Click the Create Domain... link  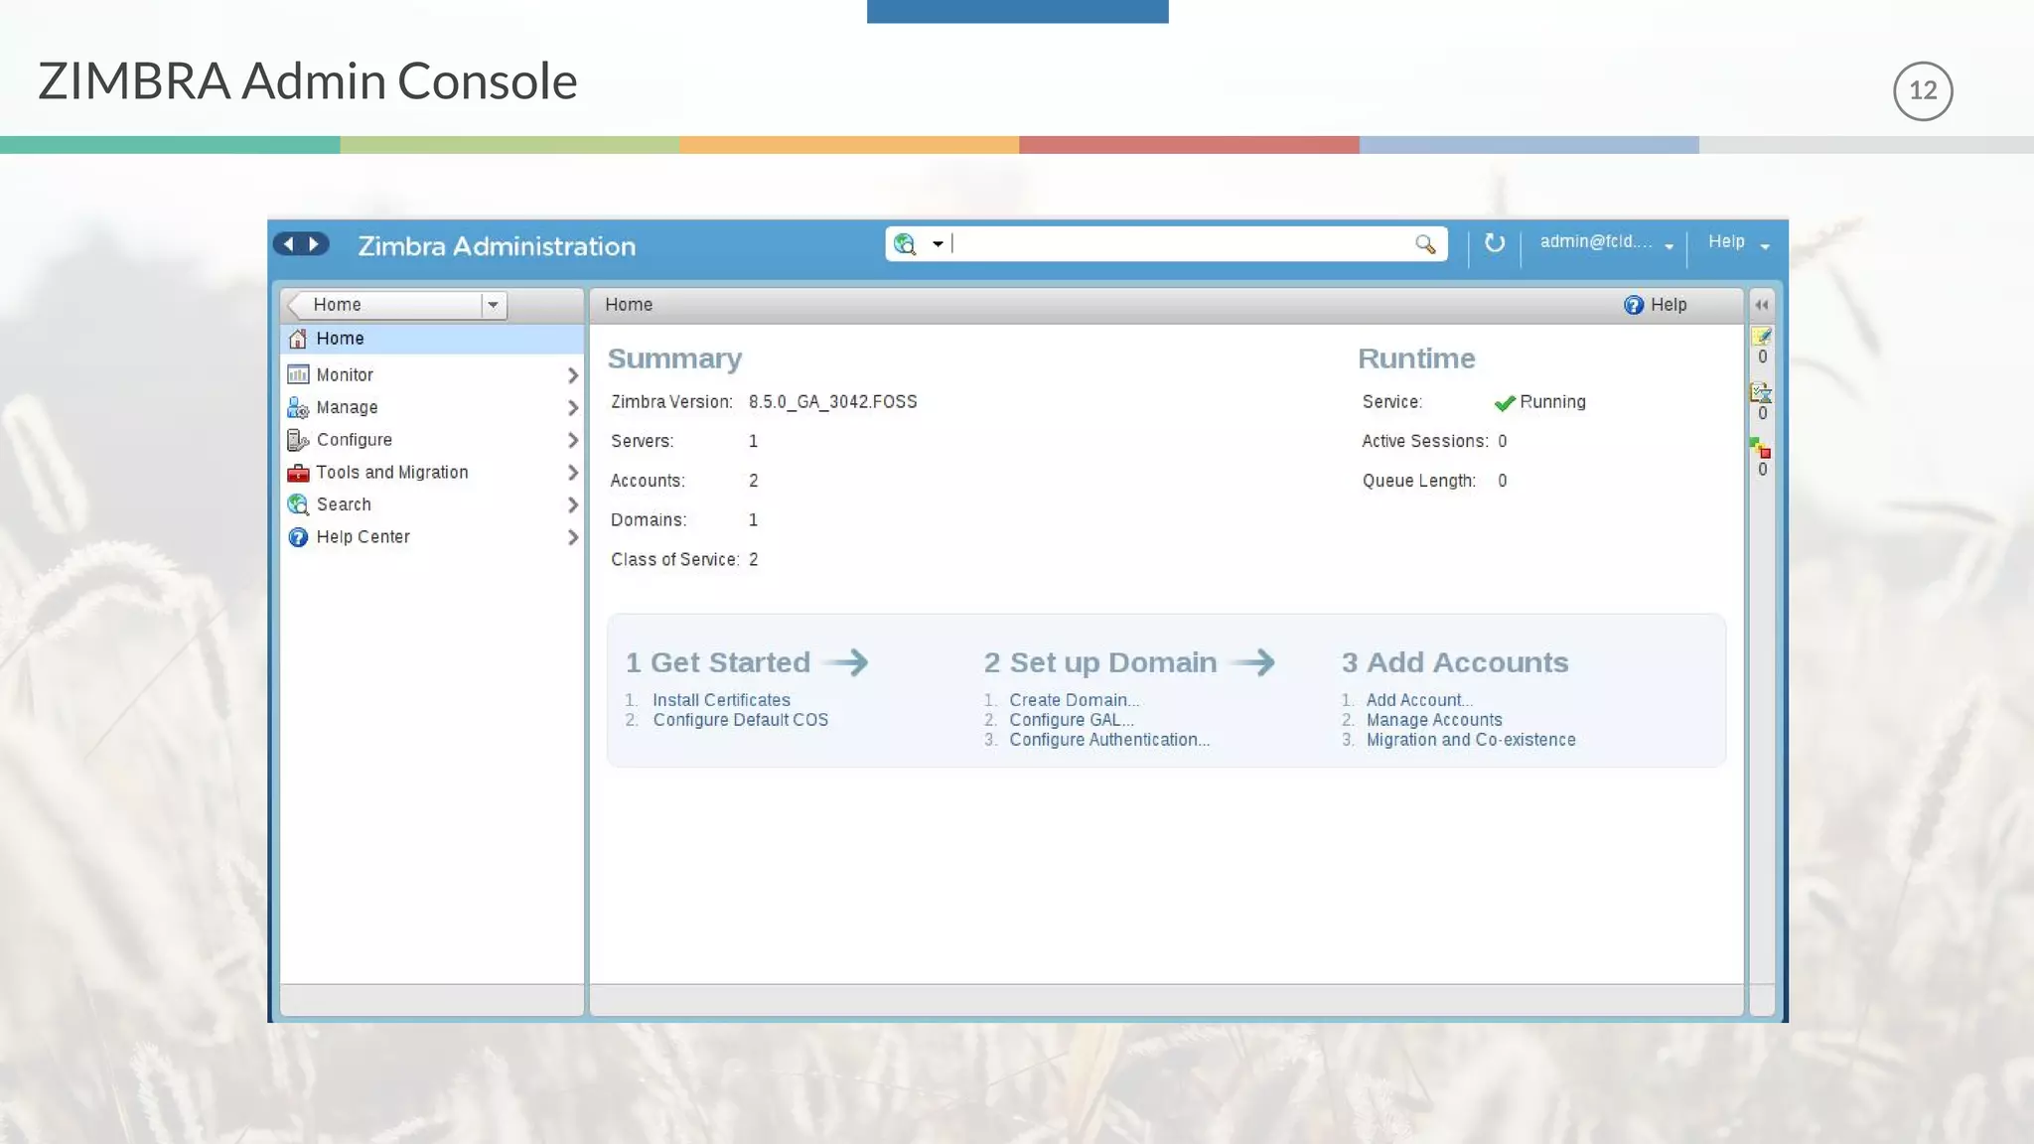tap(1074, 700)
